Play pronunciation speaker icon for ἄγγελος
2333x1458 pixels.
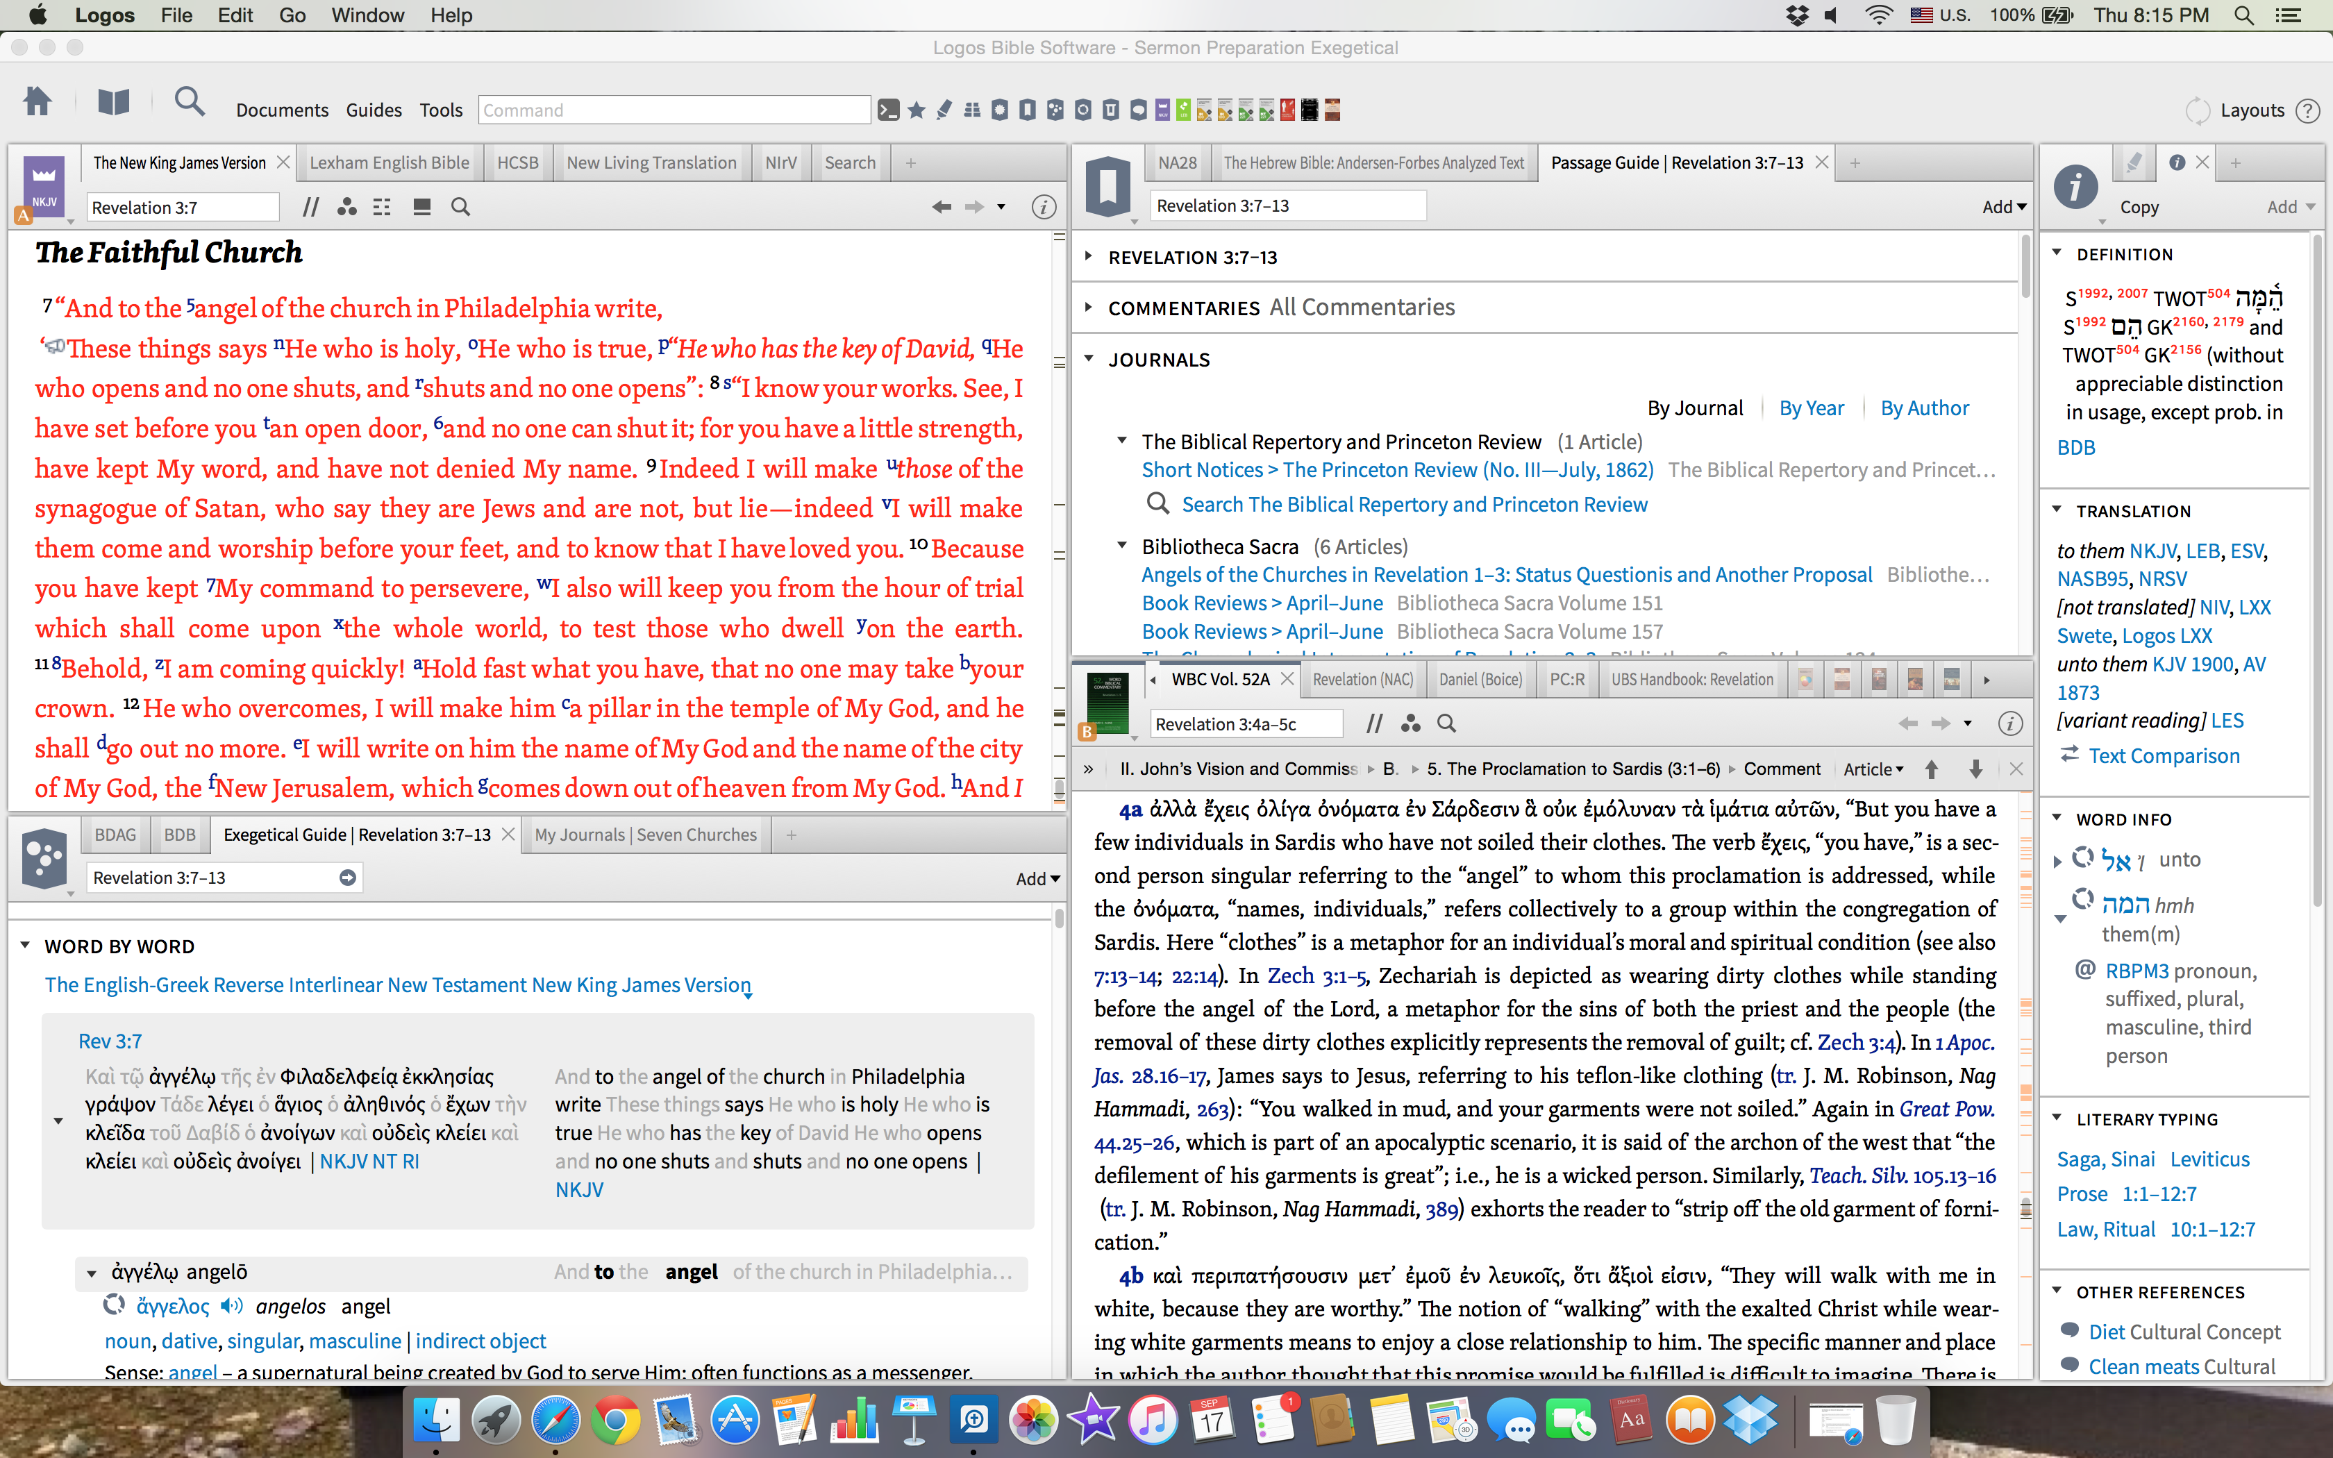pos(231,1306)
